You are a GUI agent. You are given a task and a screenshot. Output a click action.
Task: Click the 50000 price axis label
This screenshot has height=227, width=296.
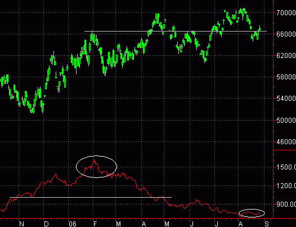click(x=286, y=120)
